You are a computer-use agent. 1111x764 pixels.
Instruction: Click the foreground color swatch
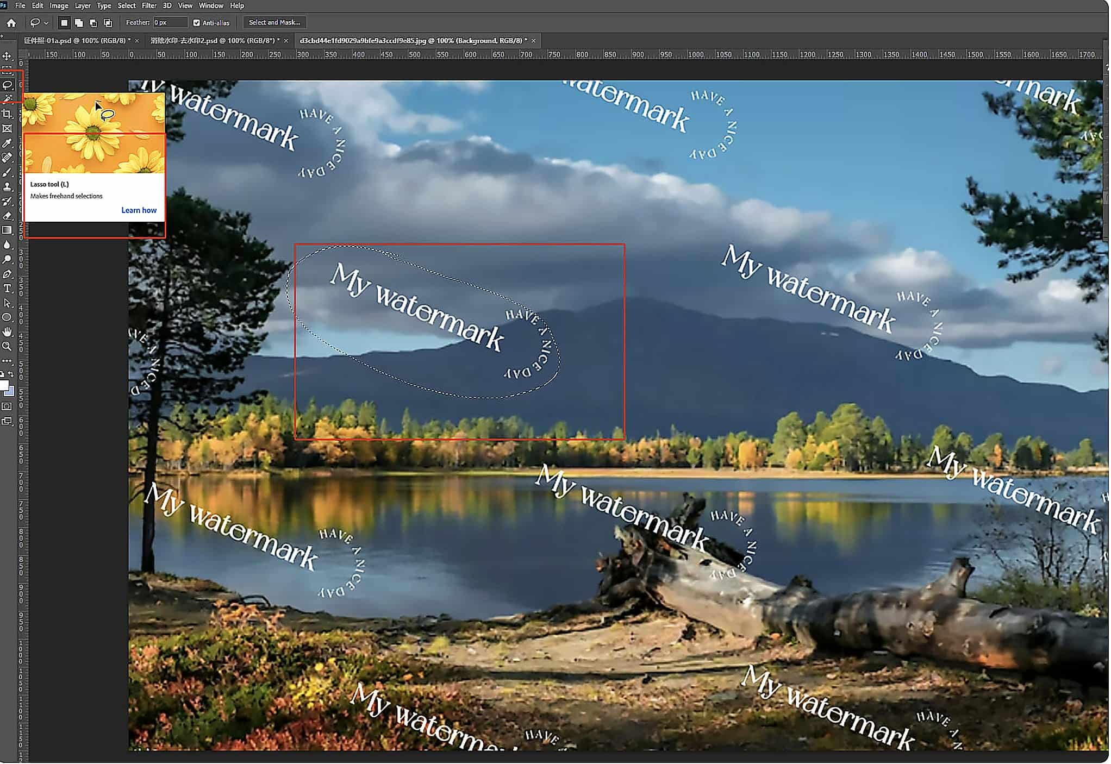4,386
